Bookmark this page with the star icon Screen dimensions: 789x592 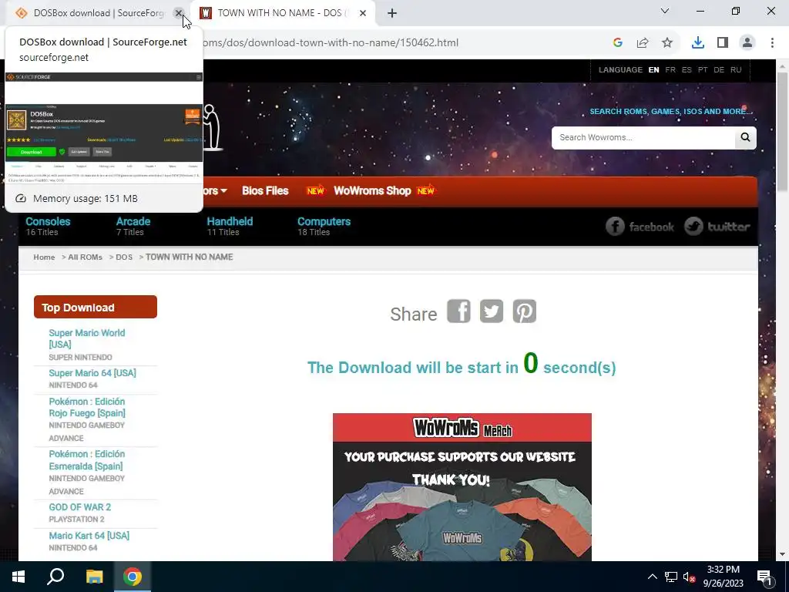click(667, 43)
